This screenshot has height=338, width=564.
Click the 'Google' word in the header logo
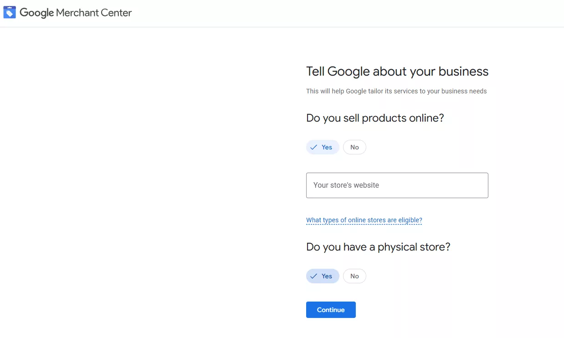(37, 13)
